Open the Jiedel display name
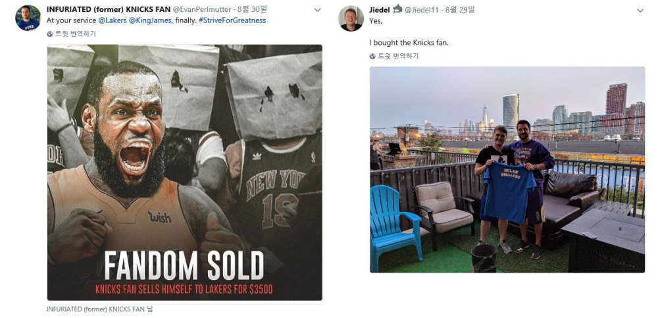The height and width of the screenshot is (318, 658). (x=380, y=9)
